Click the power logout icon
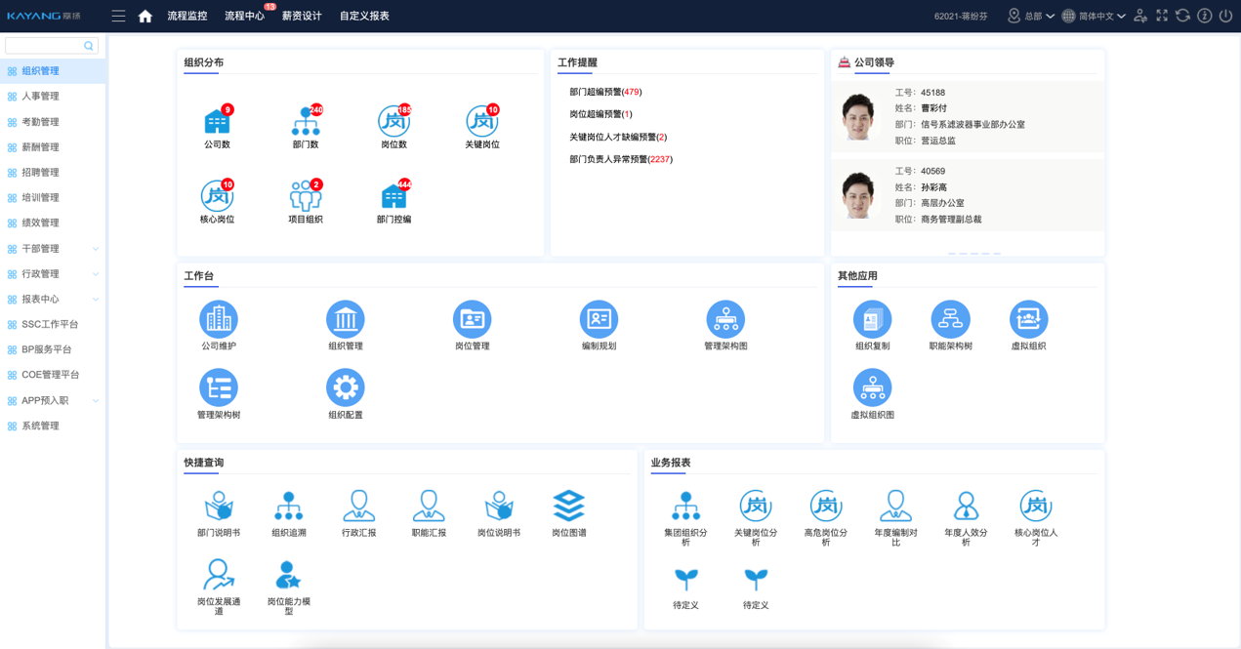Viewport: 1241px width, 649px height. (1226, 16)
